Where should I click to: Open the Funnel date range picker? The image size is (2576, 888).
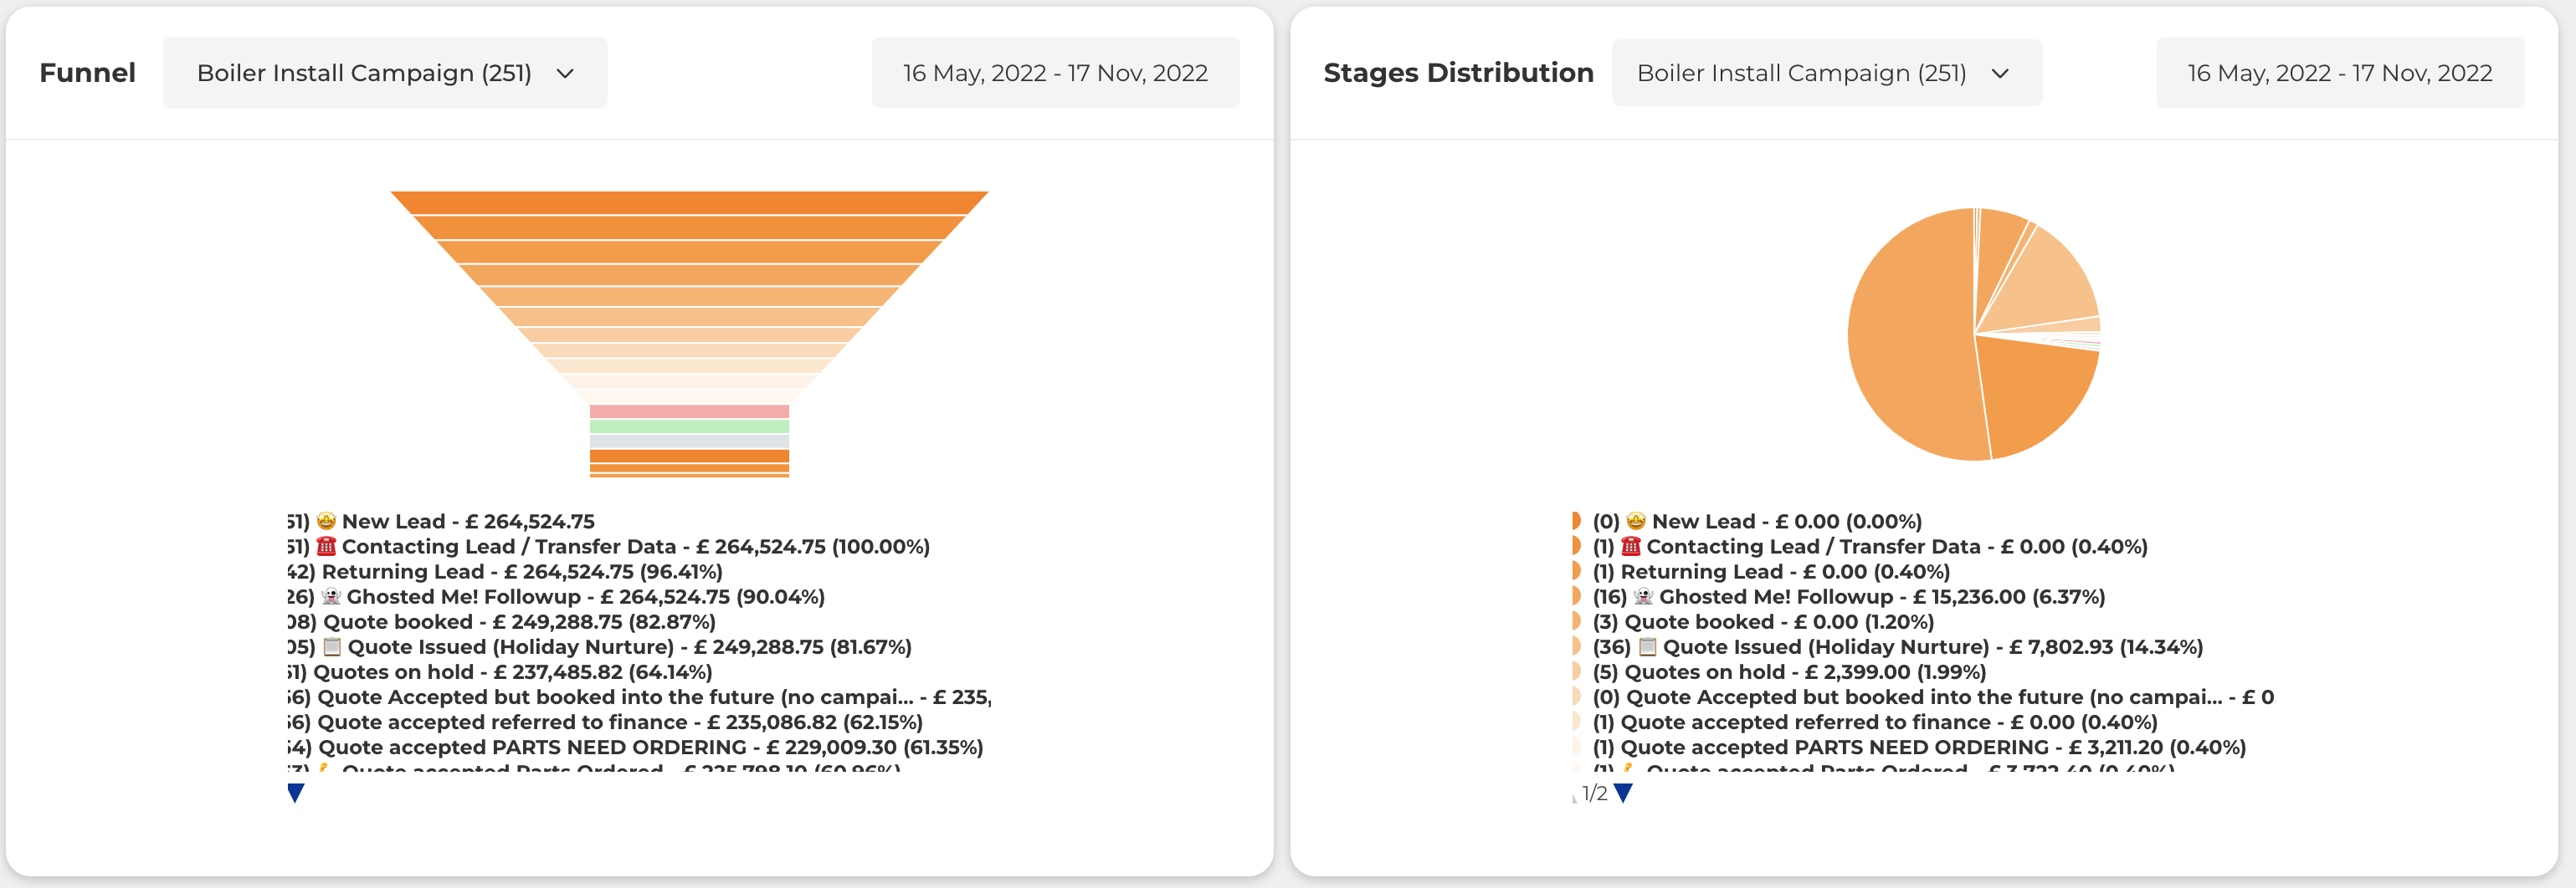(1055, 73)
